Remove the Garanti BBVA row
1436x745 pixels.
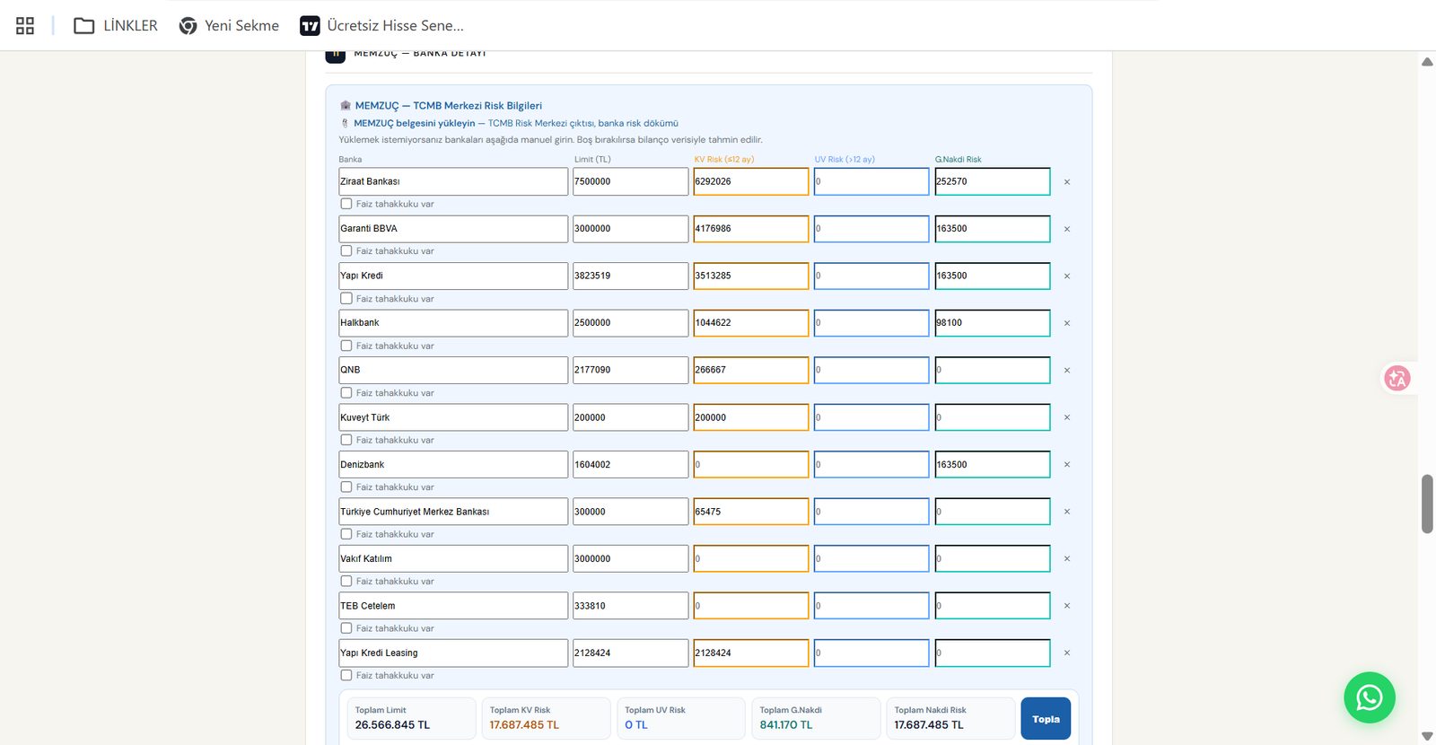tap(1067, 229)
